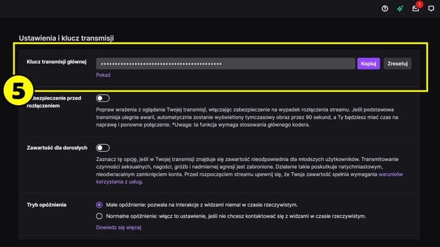Click the green sparkle drops icon
440x247 pixels.
(400, 9)
